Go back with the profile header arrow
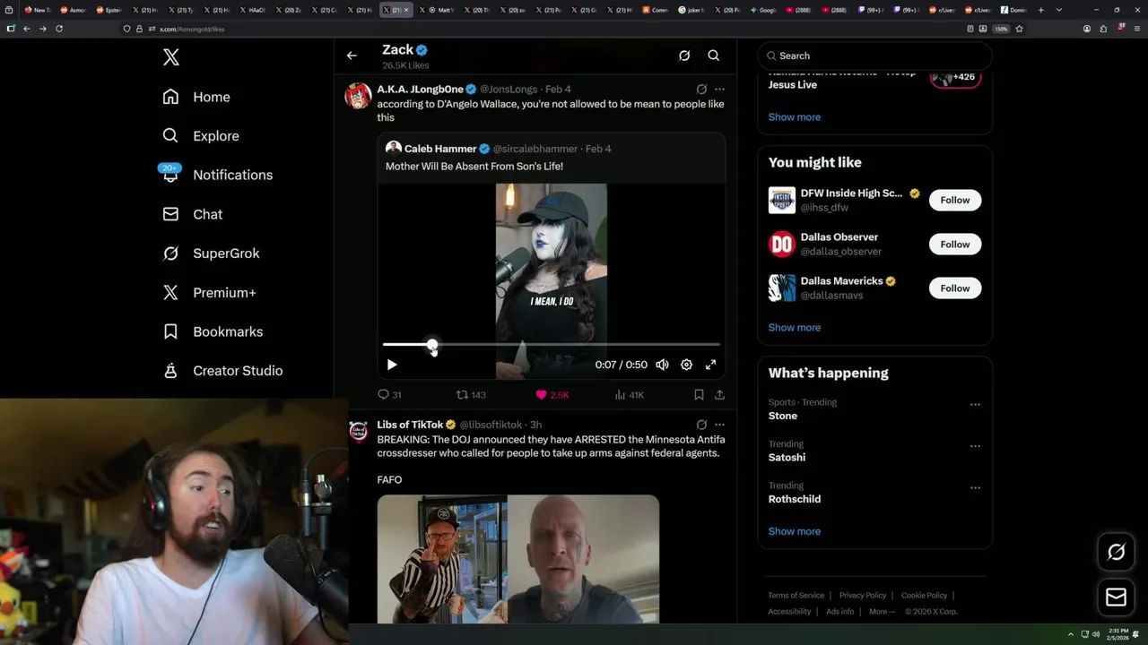1148x645 pixels. click(352, 56)
